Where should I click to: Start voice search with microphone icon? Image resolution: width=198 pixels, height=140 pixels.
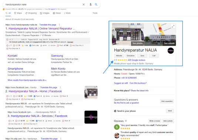91,4
